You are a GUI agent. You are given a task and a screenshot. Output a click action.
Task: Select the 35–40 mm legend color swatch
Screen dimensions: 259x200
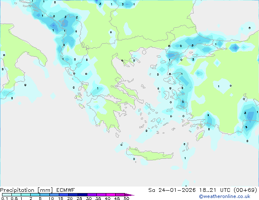[x=101, y=195]
